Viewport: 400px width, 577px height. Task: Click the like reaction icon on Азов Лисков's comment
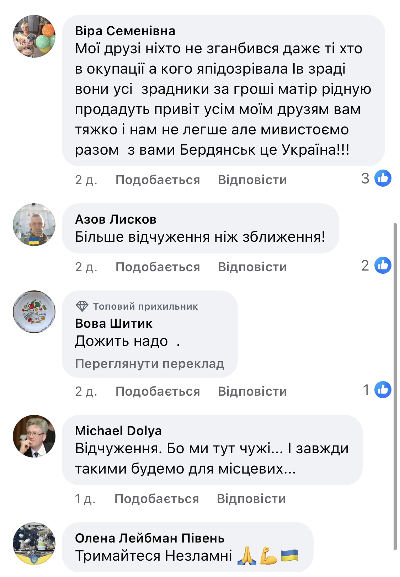[x=383, y=266]
